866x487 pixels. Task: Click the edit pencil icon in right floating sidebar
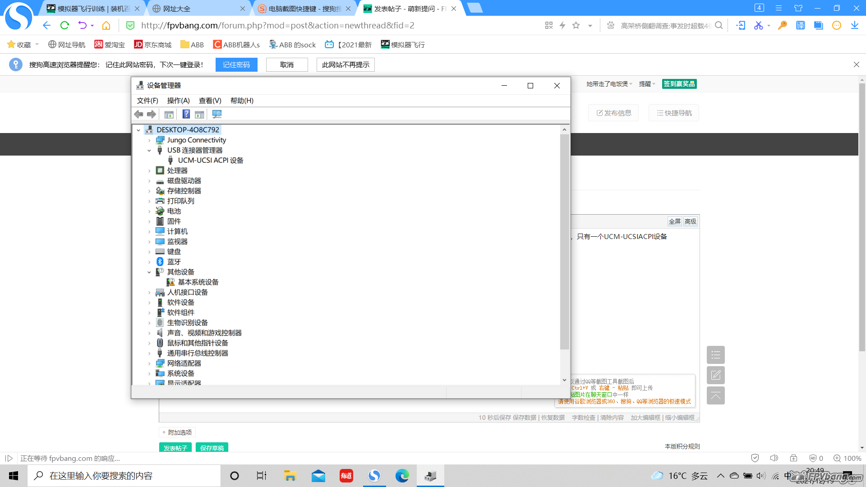(716, 375)
